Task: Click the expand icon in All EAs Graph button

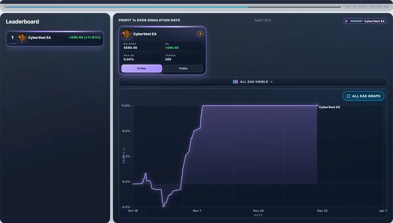Action: 348,96
